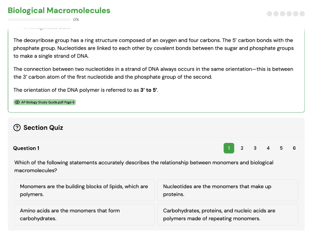312x243 pixels.
Task: Click the last progress dot at top right
Action: pyautogui.click(x=302, y=14)
